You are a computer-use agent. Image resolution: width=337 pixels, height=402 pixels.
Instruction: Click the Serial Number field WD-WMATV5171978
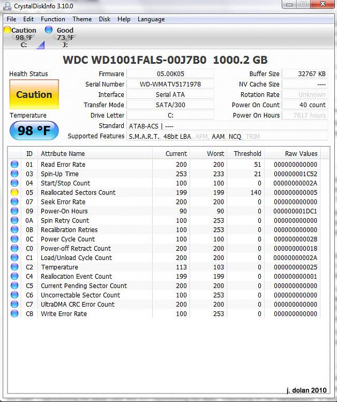click(170, 84)
